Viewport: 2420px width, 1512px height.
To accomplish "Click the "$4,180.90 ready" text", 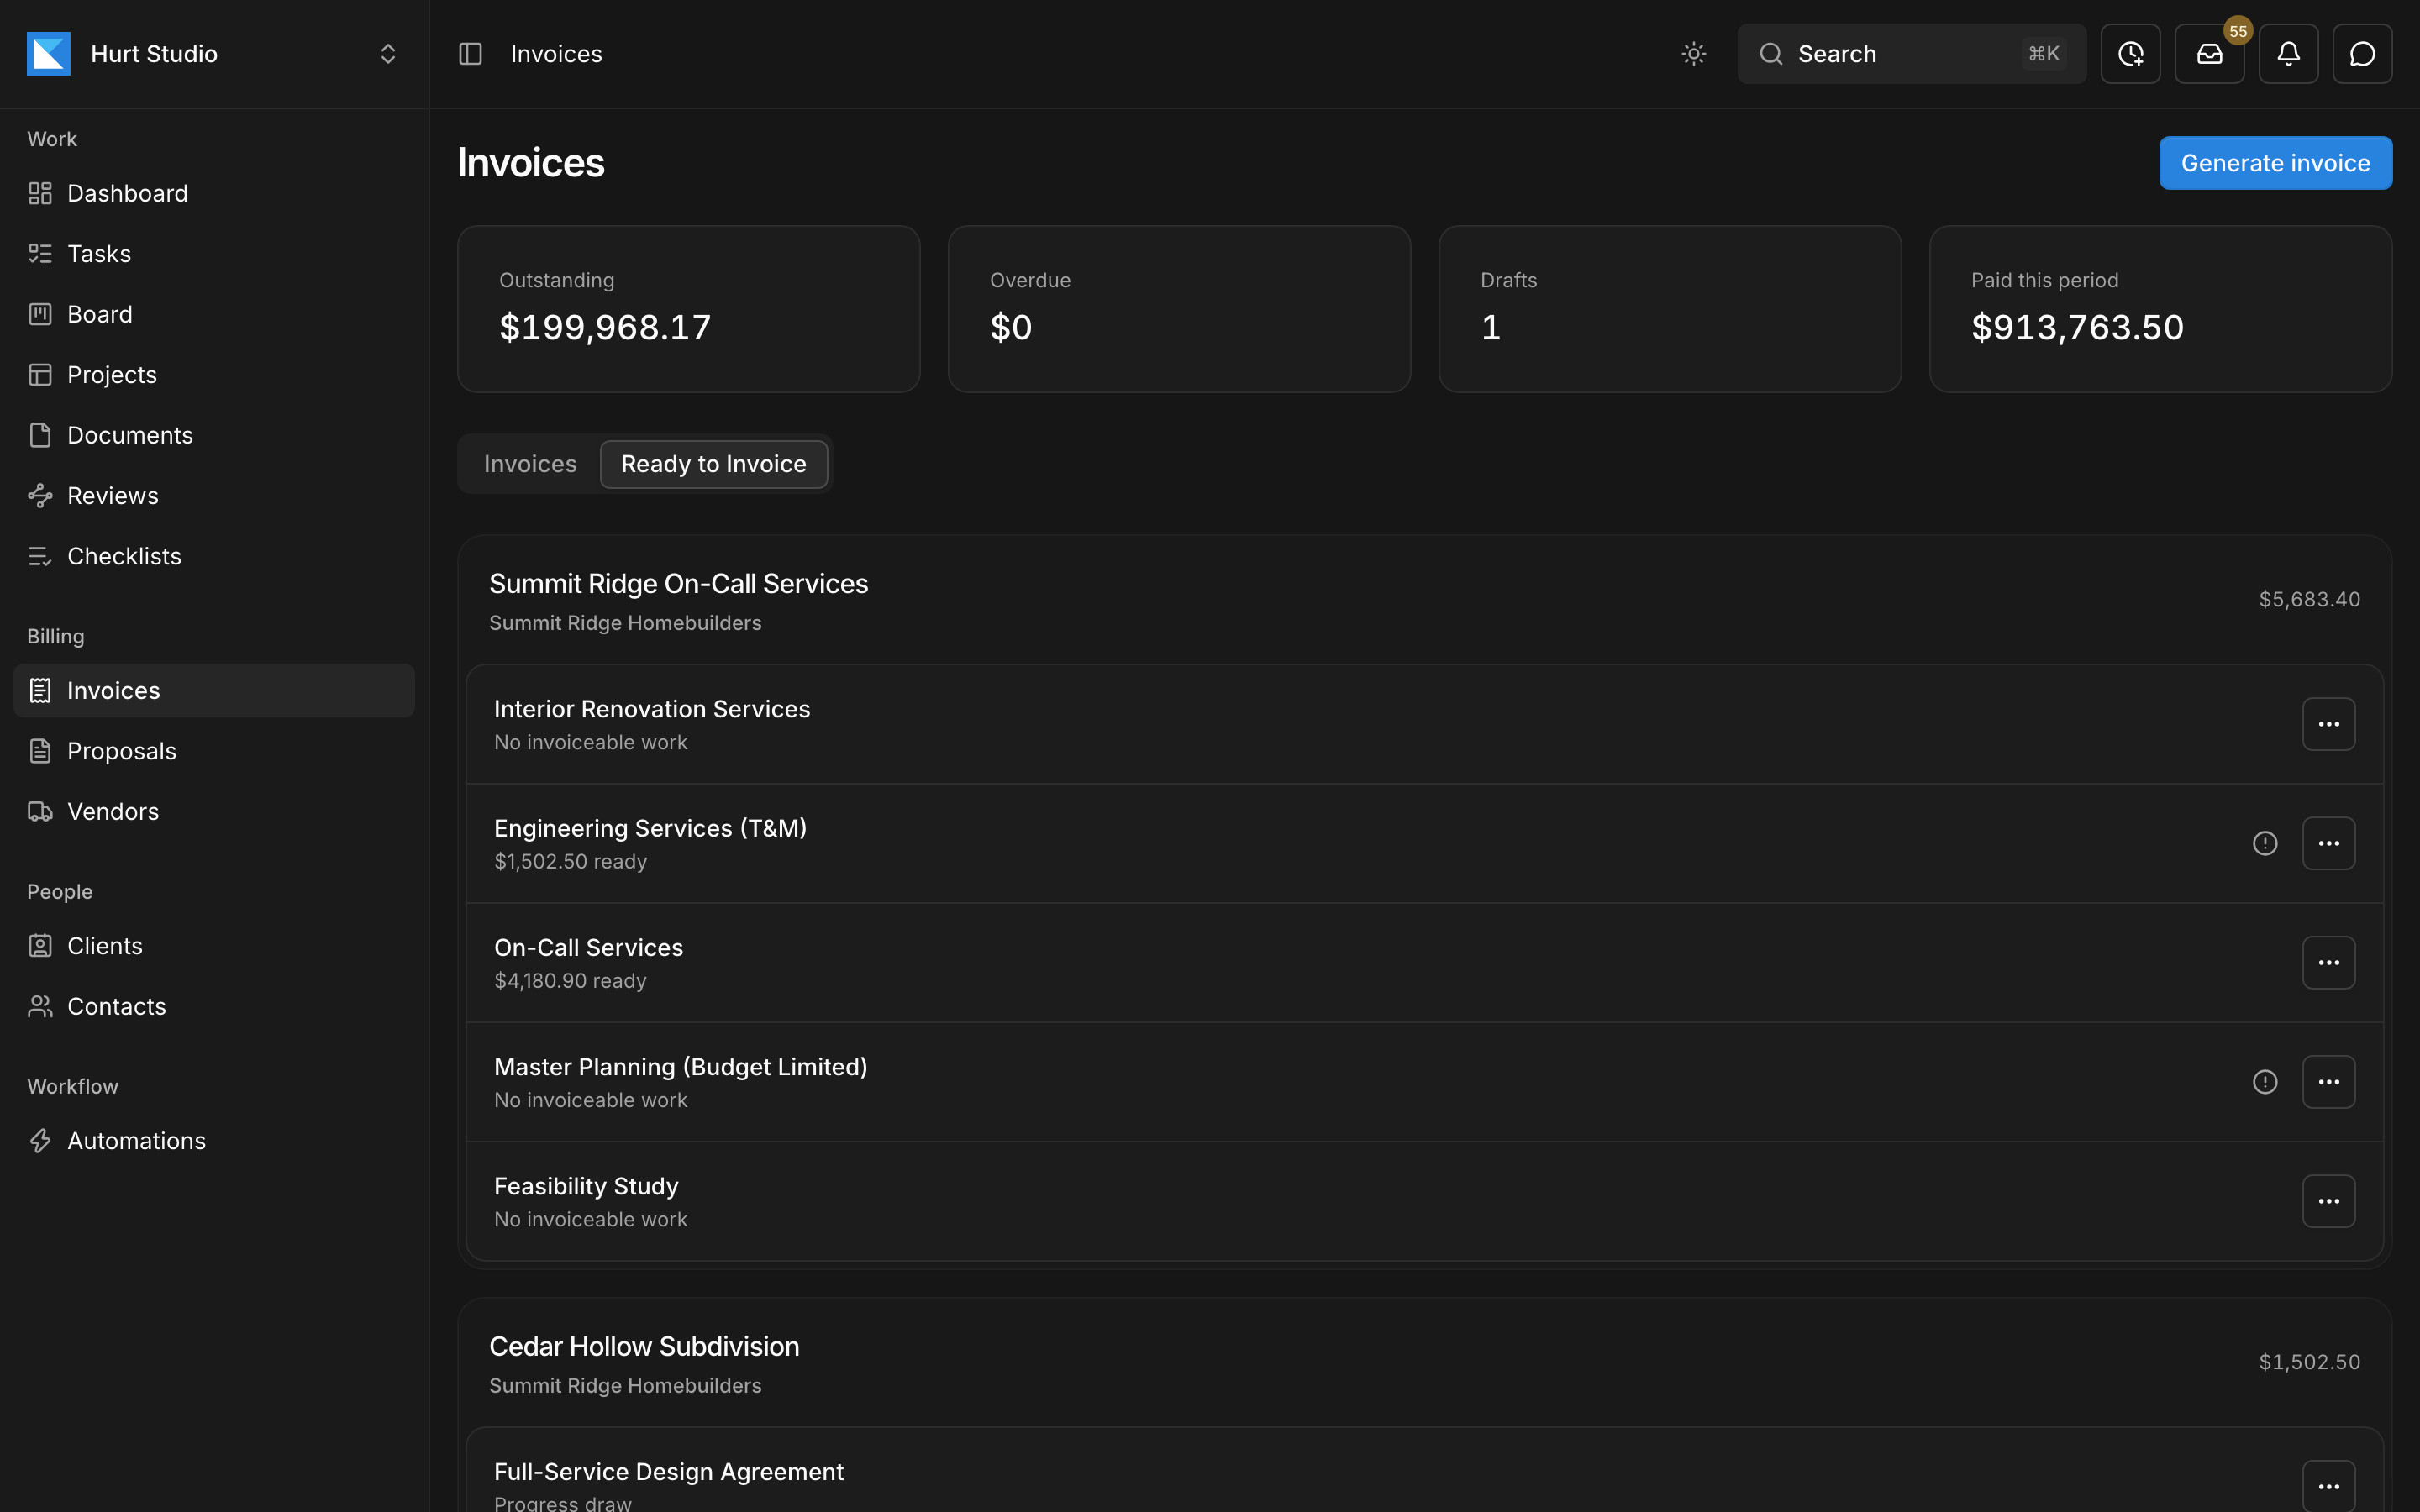I will (x=570, y=981).
